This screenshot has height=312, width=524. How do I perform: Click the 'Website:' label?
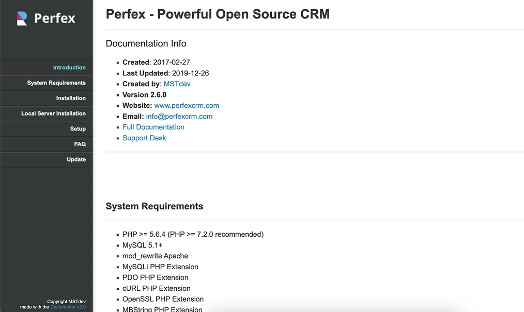pyautogui.click(x=137, y=106)
